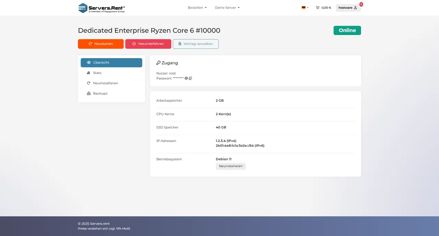Viewport: 439px width, 236px height.
Task: Open Vertrag verwalten contract management
Action: click(196, 44)
